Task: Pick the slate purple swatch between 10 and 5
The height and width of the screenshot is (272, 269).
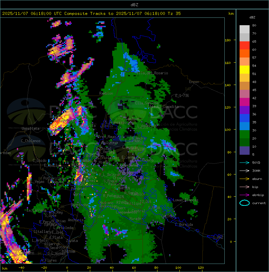Action: 244,151
